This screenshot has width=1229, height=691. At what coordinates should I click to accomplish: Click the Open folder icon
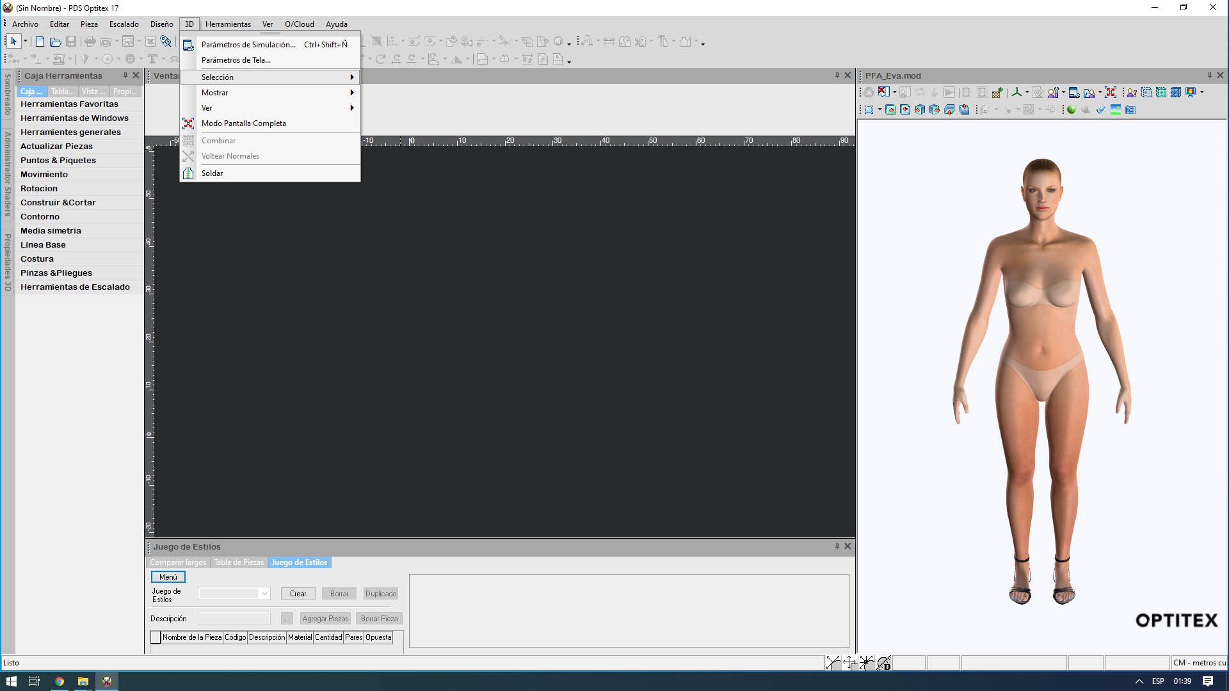click(x=55, y=42)
